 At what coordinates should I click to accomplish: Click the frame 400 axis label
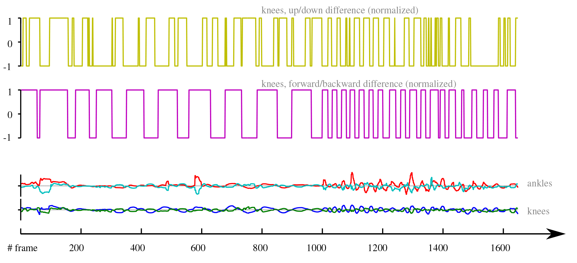pyautogui.click(x=138, y=248)
